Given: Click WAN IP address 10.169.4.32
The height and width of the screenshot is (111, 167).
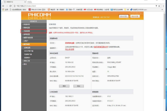Looking at the screenshot, I should [69, 62].
